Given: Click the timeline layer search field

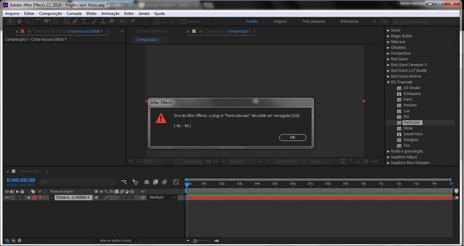Looking at the screenshot, I should (x=77, y=182).
